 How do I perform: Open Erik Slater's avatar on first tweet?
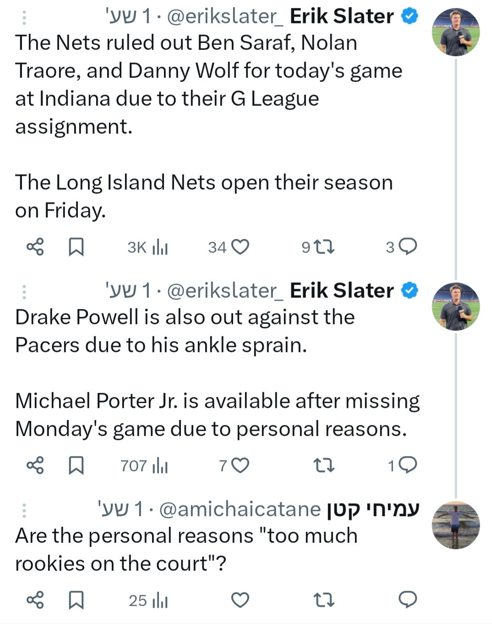point(456,33)
